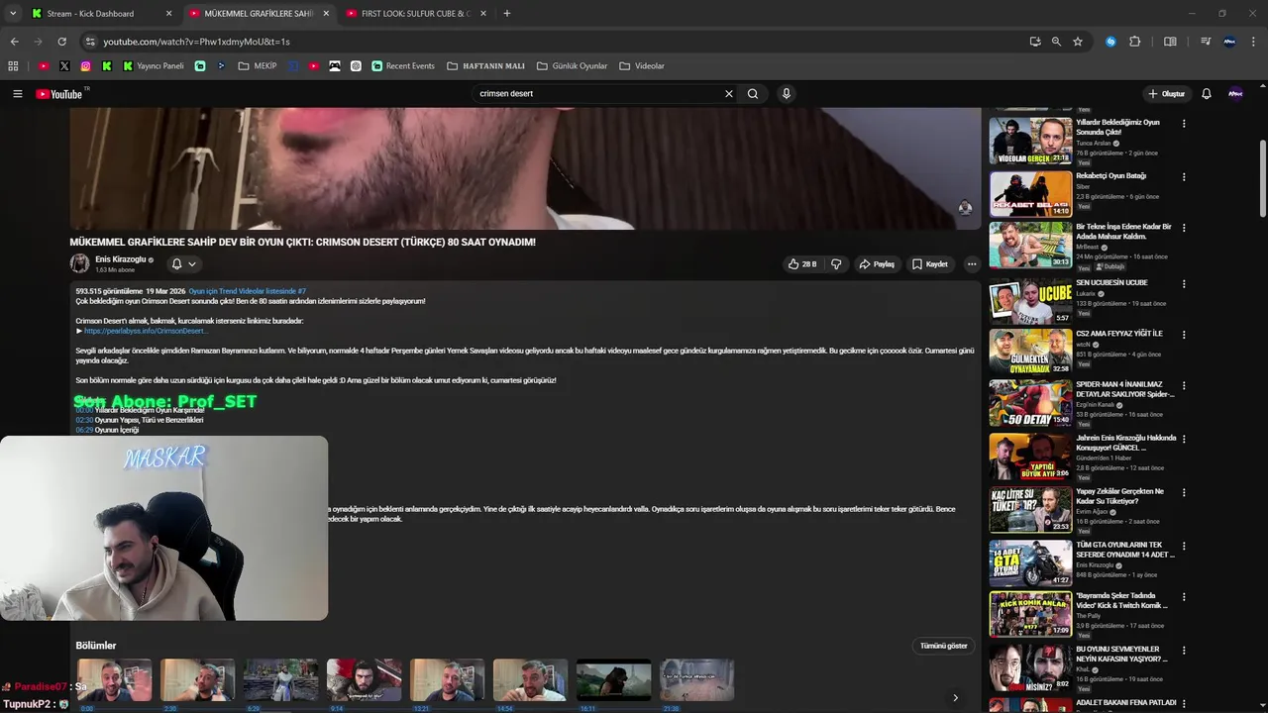
Task: Click the trending list #7 link
Action: pos(247,291)
